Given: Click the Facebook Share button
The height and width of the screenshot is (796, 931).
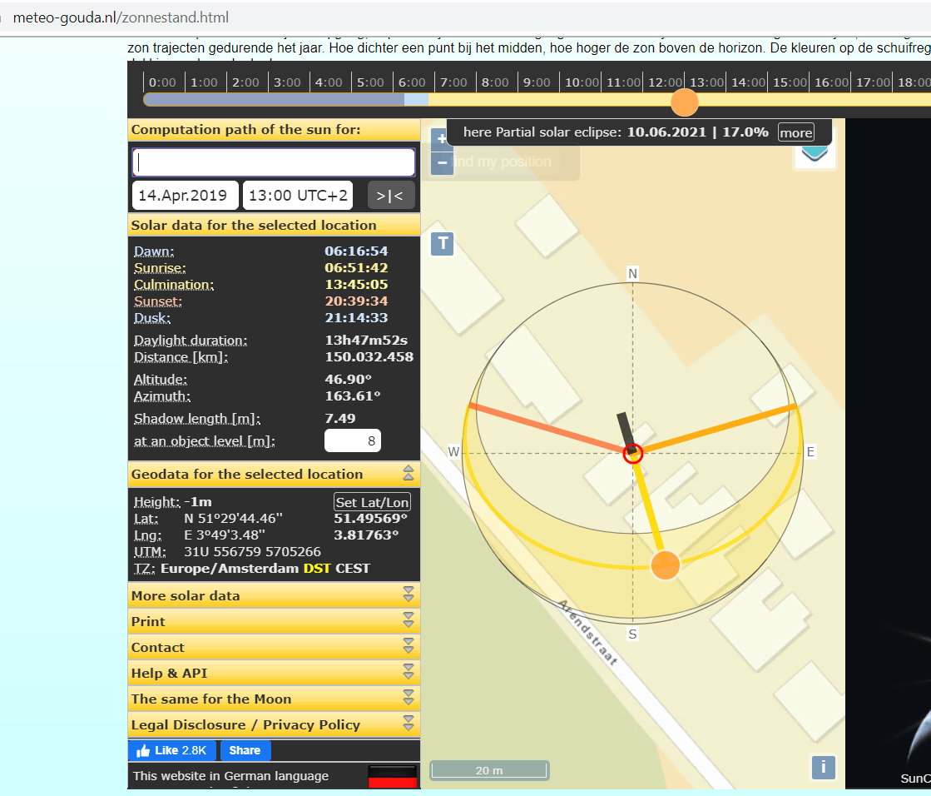Looking at the screenshot, I should pyautogui.click(x=245, y=750).
